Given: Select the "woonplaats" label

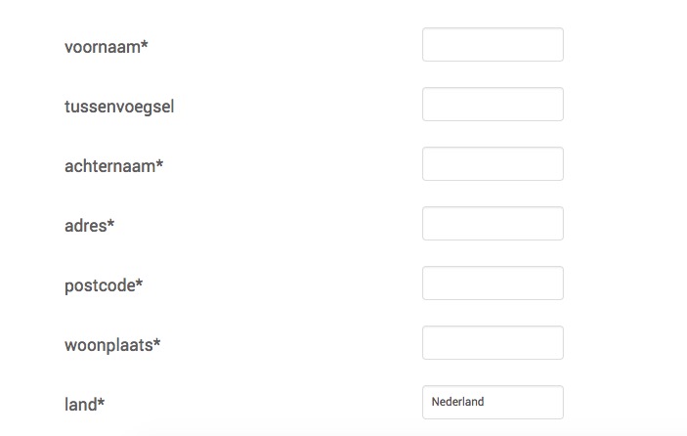Looking at the screenshot, I should (x=108, y=345).
